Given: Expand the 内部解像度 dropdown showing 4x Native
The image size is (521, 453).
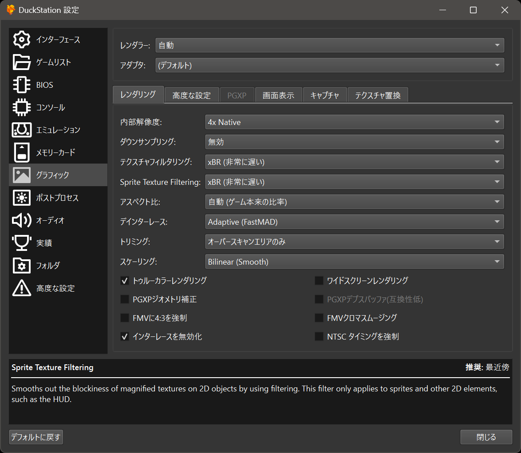Looking at the screenshot, I should [x=355, y=122].
